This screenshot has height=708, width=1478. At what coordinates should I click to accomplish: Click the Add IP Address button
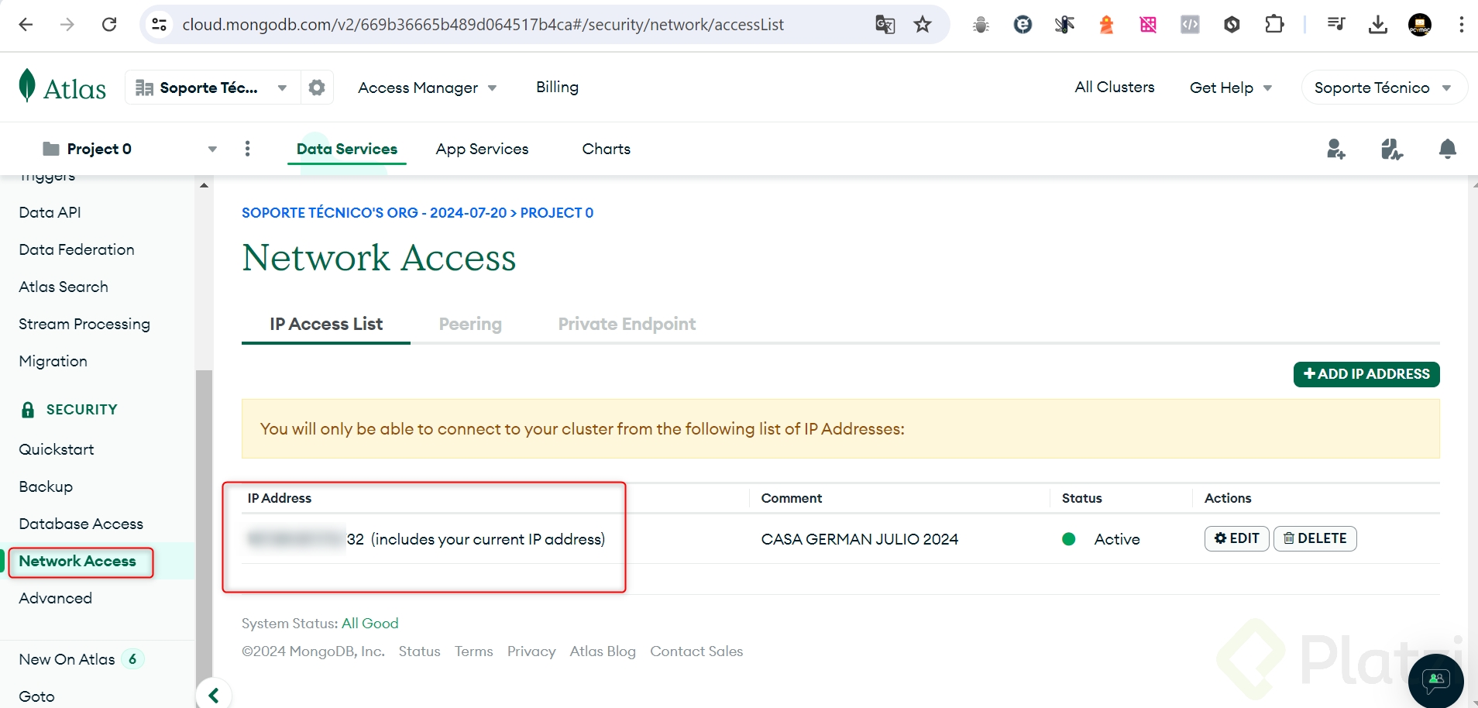click(1366, 374)
